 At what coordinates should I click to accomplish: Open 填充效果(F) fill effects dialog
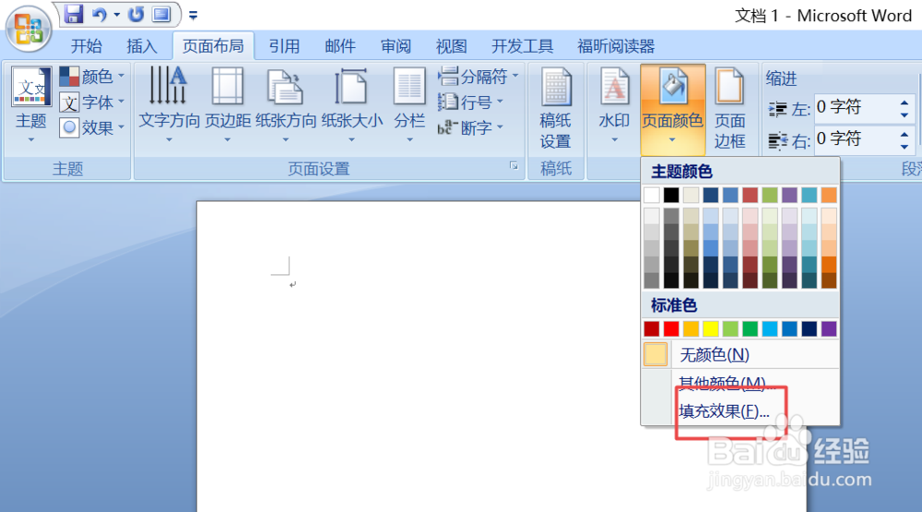pos(740,411)
